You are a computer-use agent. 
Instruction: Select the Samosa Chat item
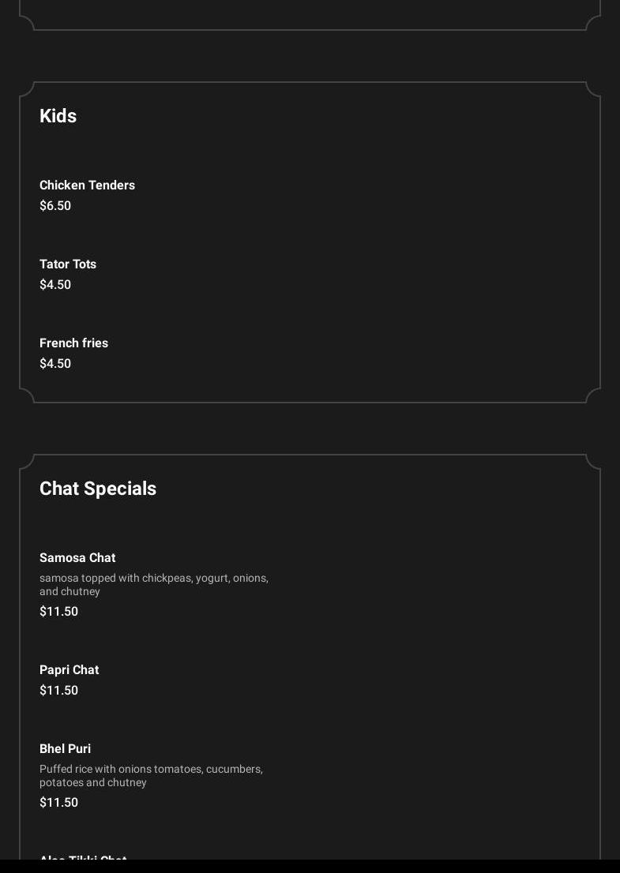[77, 558]
